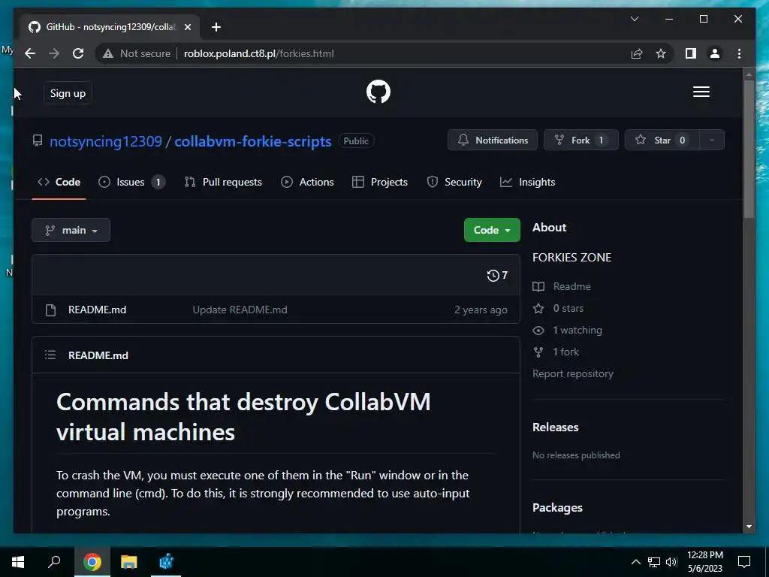The width and height of the screenshot is (769, 577).
Task: Click the README.md file icon in the file list
Action: 50,310
